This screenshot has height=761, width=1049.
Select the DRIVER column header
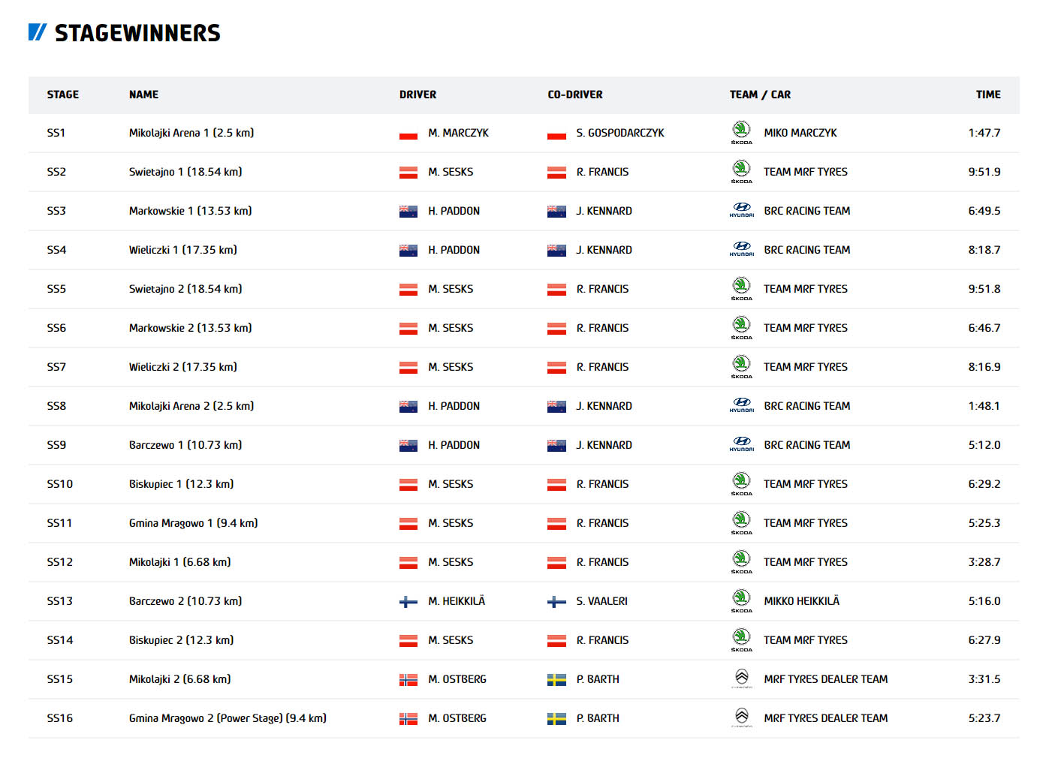[x=417, y=95]
